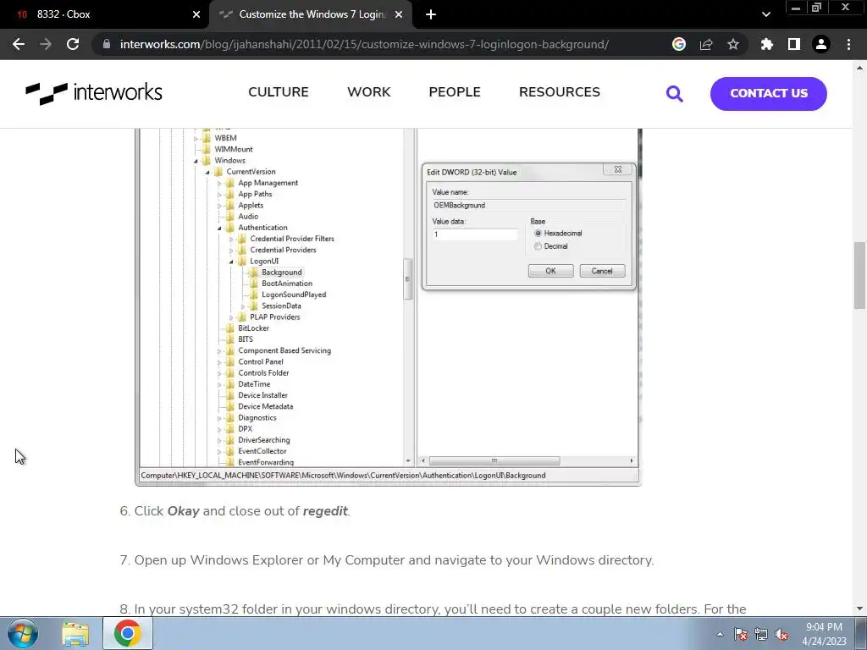Collapse the Authentication node in the tree
This screenshot has height=650, width=867.
click(x=219, y=228)
